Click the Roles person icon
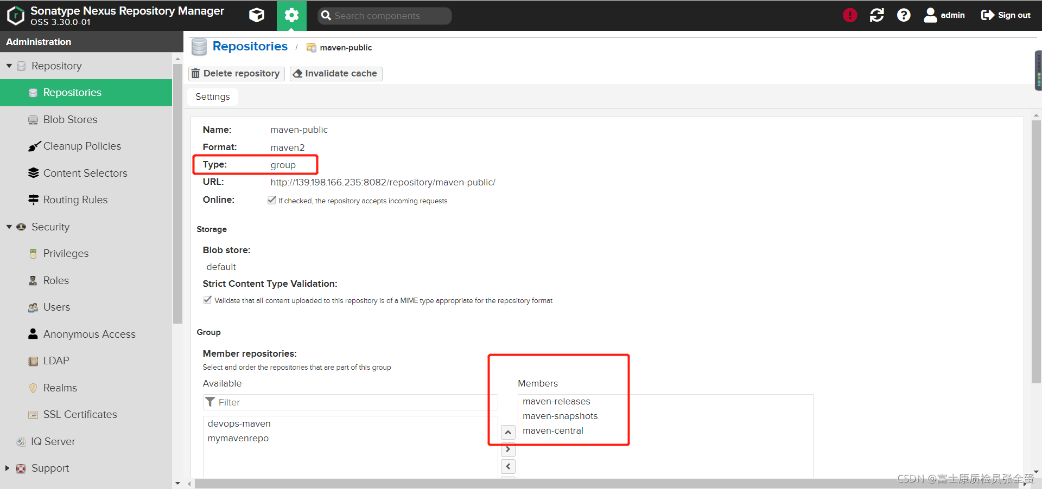Screen dimensions: 1042x489 [x=33, y=280]
